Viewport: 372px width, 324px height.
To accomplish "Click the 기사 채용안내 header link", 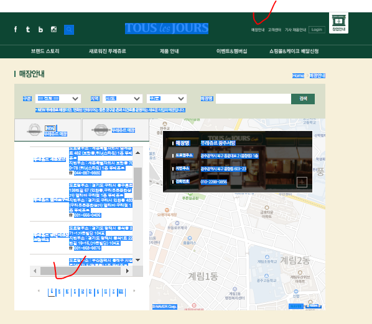I will pos(295,30).
